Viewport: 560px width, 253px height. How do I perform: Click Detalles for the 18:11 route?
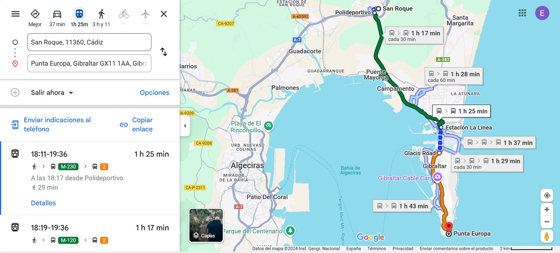(43, 203)
